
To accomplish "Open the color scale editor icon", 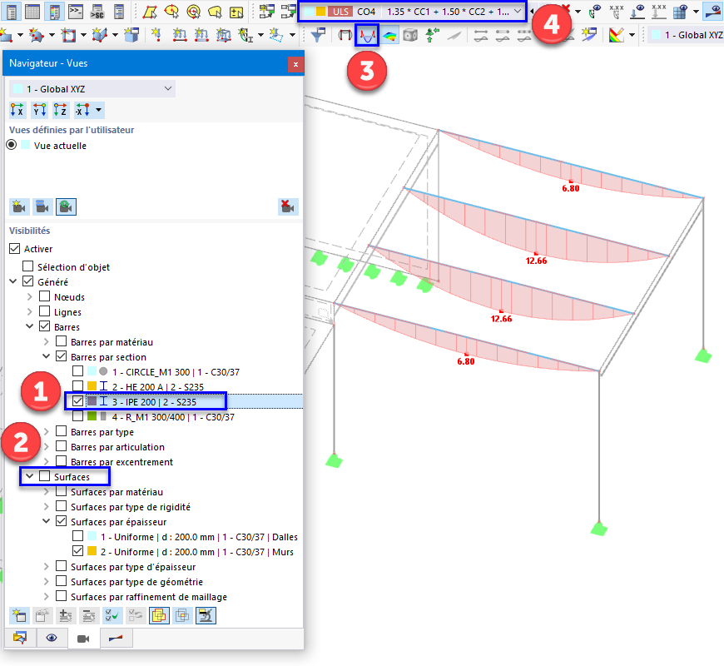I will point(617,35).
